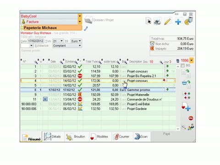Click the search icon in N° column header
Image resolution: width=220 pixels, height=165 pixels.
(x=36, y=62)
